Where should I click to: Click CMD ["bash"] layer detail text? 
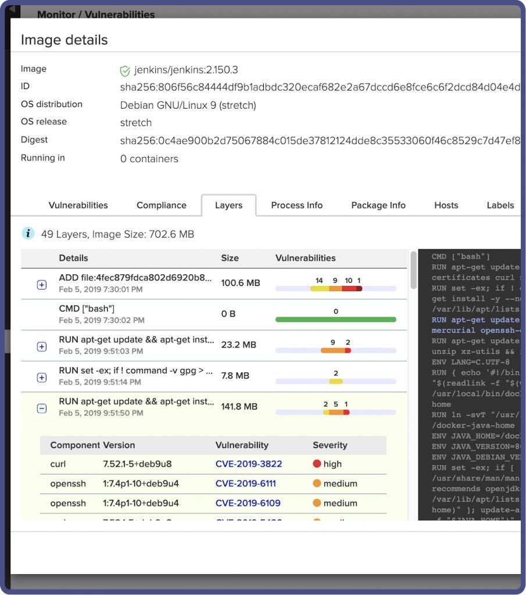coord(87,309)
